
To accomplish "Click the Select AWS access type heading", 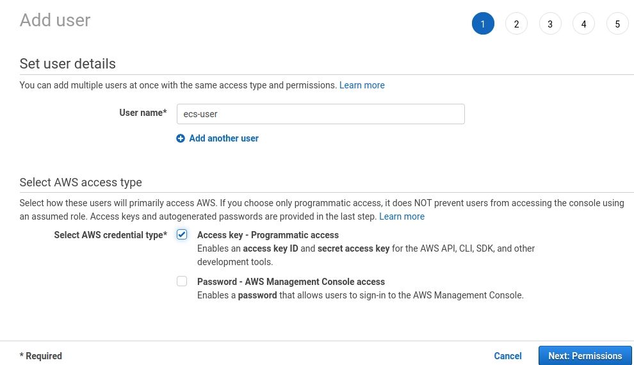I will (81, 182).
